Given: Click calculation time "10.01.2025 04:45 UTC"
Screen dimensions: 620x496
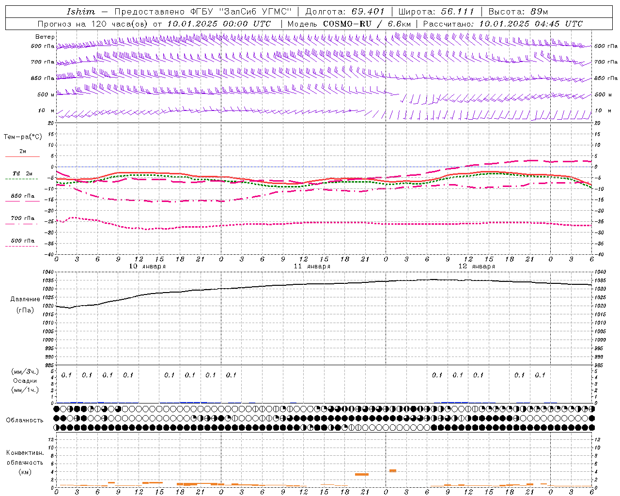Looking at the screenshot, I should coord(530,24).
